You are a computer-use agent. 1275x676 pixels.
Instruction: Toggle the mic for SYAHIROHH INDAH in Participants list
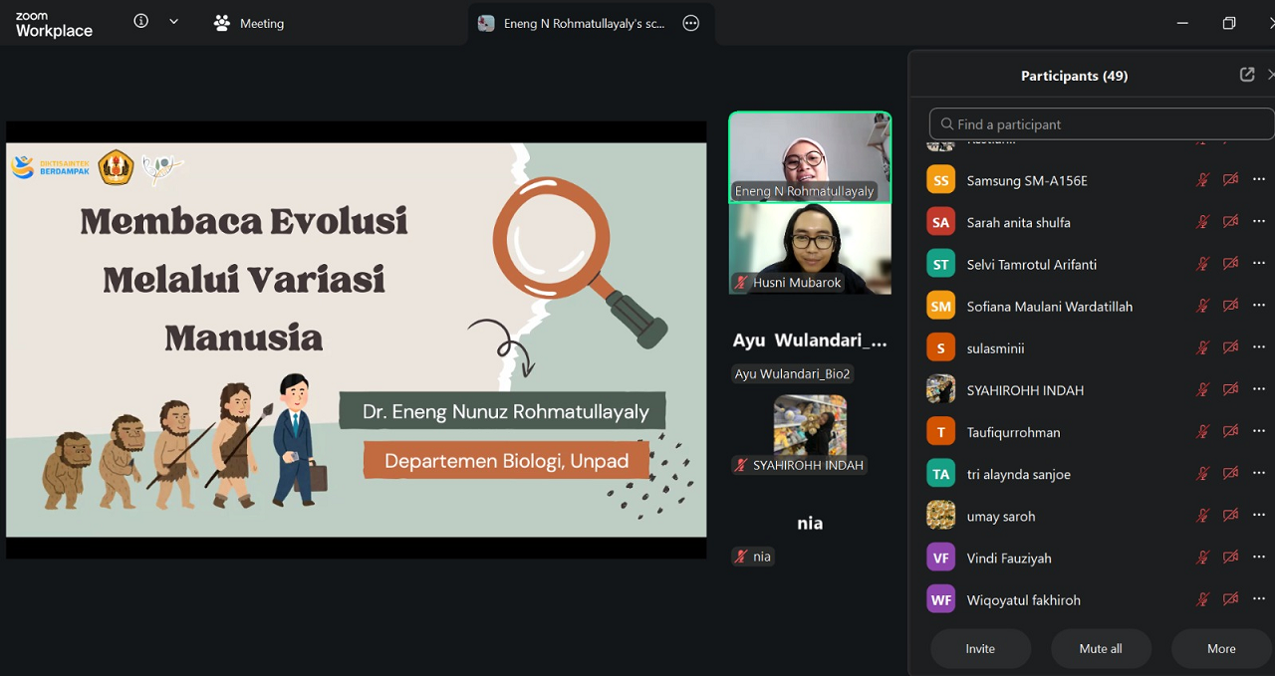tap(1203, 390)
